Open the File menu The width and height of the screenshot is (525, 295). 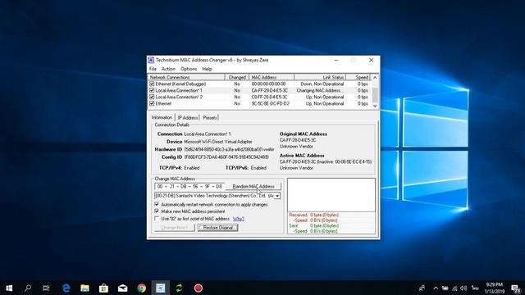click(x=153, y=69)
